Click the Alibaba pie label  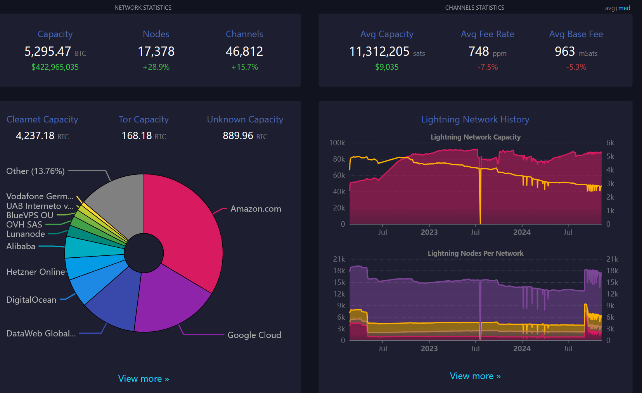point(21,246)
